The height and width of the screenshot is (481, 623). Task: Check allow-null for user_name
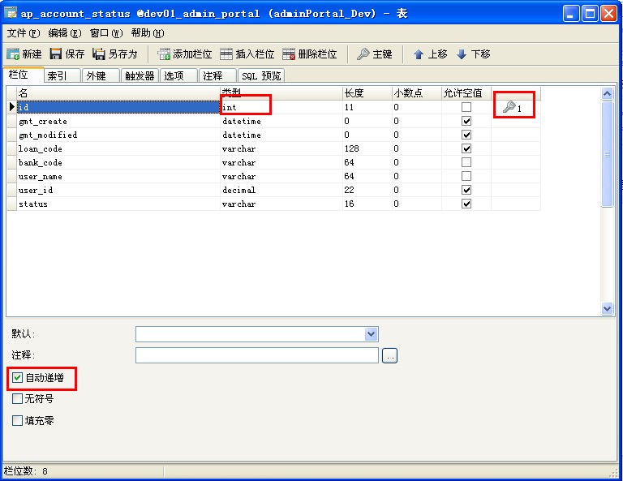(466, 176)
